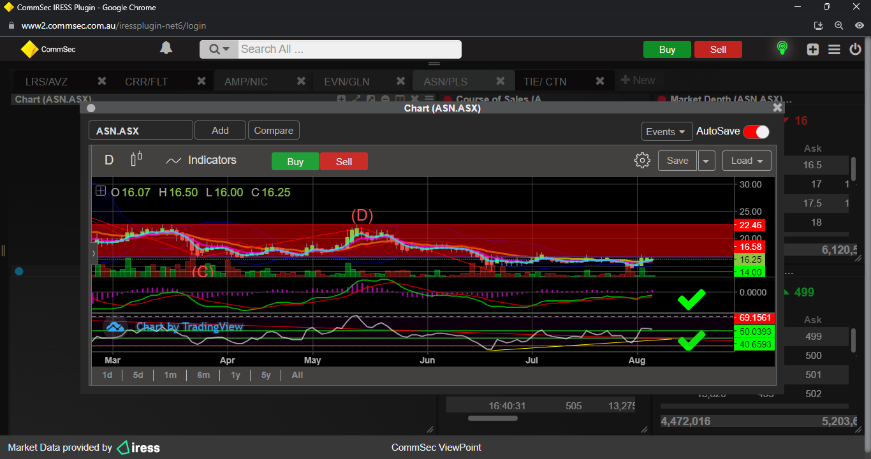Viewport: 871px width, 459px height.
Task: Add a new workspace tab
Action: coord(638,80)
